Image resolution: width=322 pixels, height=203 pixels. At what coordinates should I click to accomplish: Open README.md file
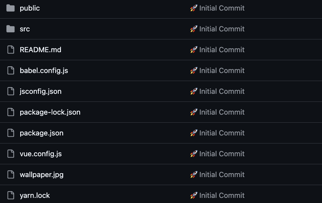[x=40, y=50]
